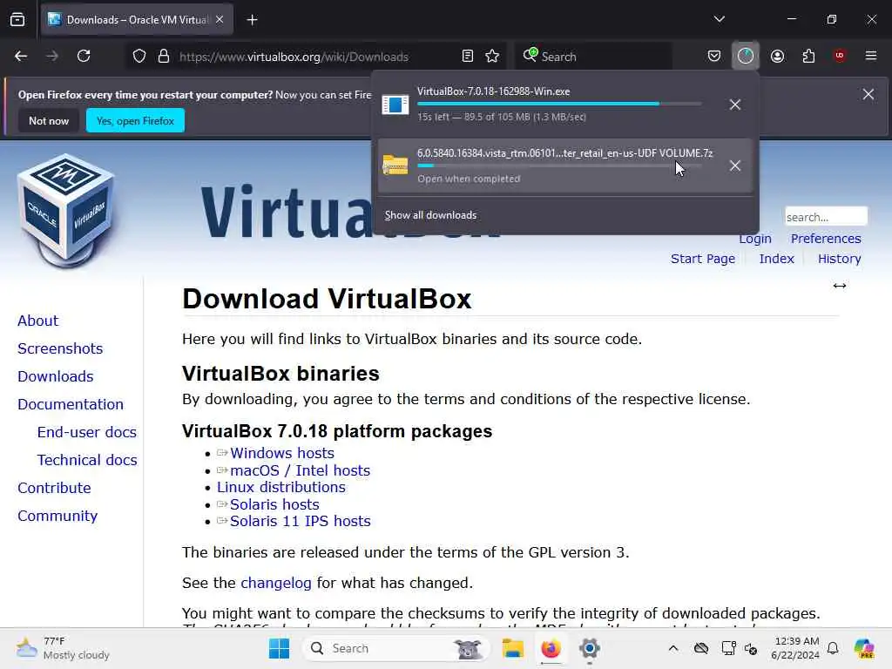The image size is (892, 669).
Task: Expand hidden system tray icons chevron
Action: coord(673,648)
